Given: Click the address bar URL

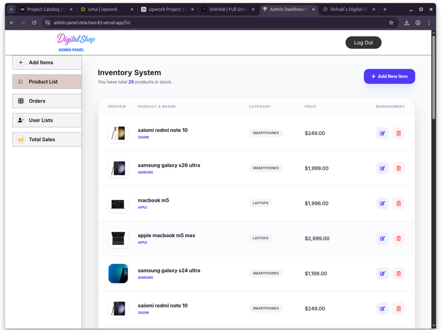Looking at the screenshot, I should point(92,23).
